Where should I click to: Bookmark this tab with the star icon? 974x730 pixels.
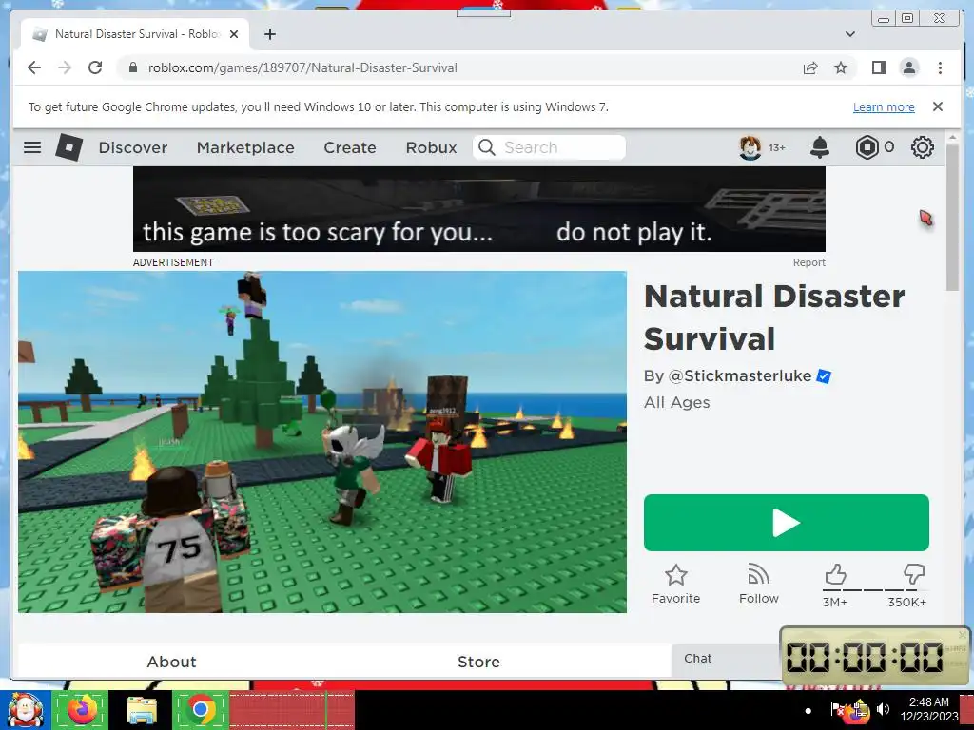pos(841,67)
